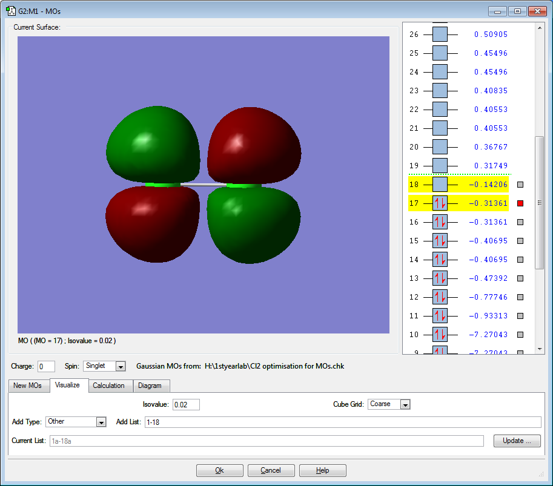Switch to the Calculation tab
This screenshot has height=486, width=553.
point(108,386)
